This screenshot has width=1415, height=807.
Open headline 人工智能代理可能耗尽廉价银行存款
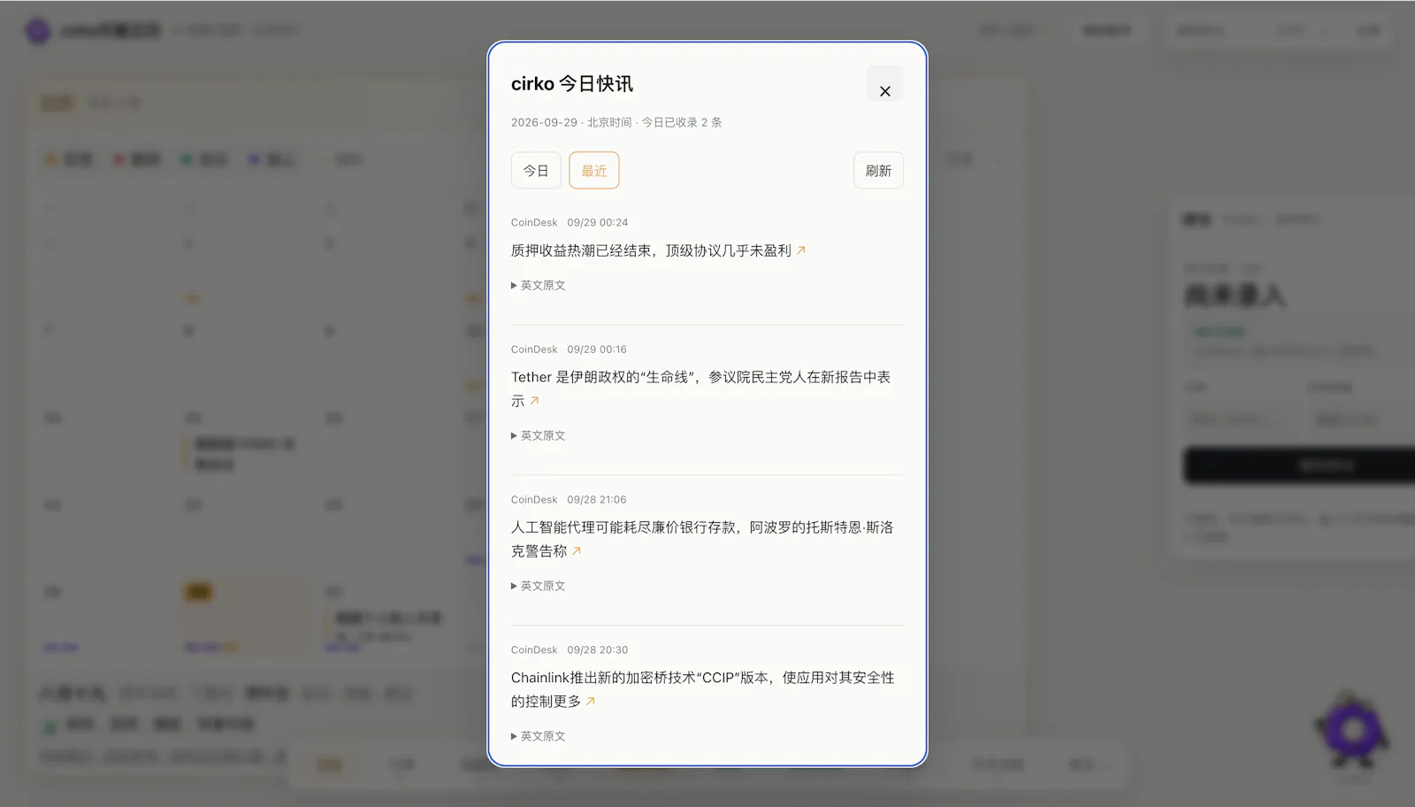(702, 540)
